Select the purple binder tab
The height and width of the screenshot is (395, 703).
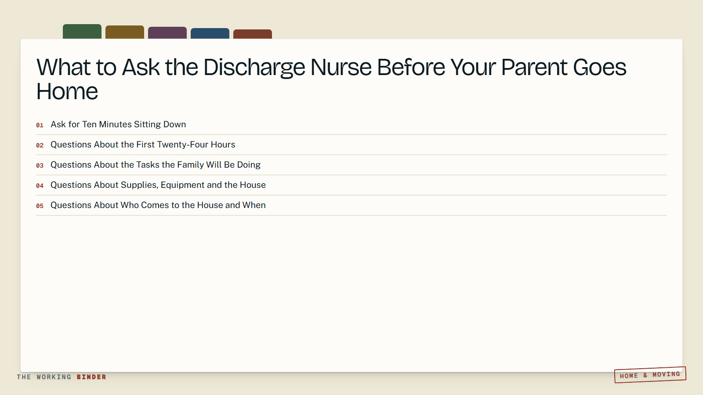[167, 33]
